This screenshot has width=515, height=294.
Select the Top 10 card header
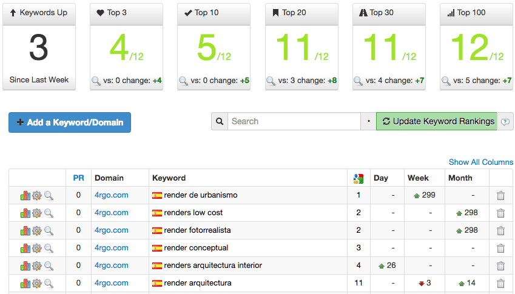click(x=214, y=14)
